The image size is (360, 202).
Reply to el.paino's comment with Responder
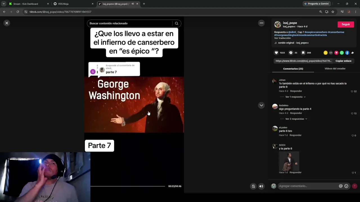tap(295, 135)
